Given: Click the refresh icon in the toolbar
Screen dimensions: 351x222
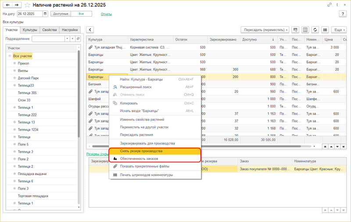Looking at the screenshot, I should coord(315,30).
